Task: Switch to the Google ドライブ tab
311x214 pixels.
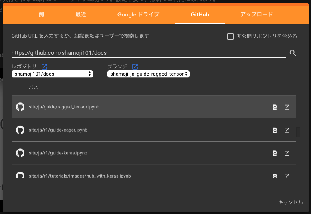Action: (138, 14)
